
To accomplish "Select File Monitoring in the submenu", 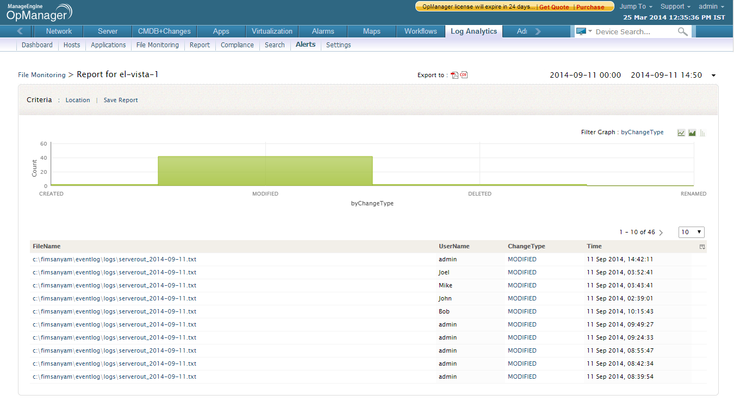I will (x=157, y=45).
